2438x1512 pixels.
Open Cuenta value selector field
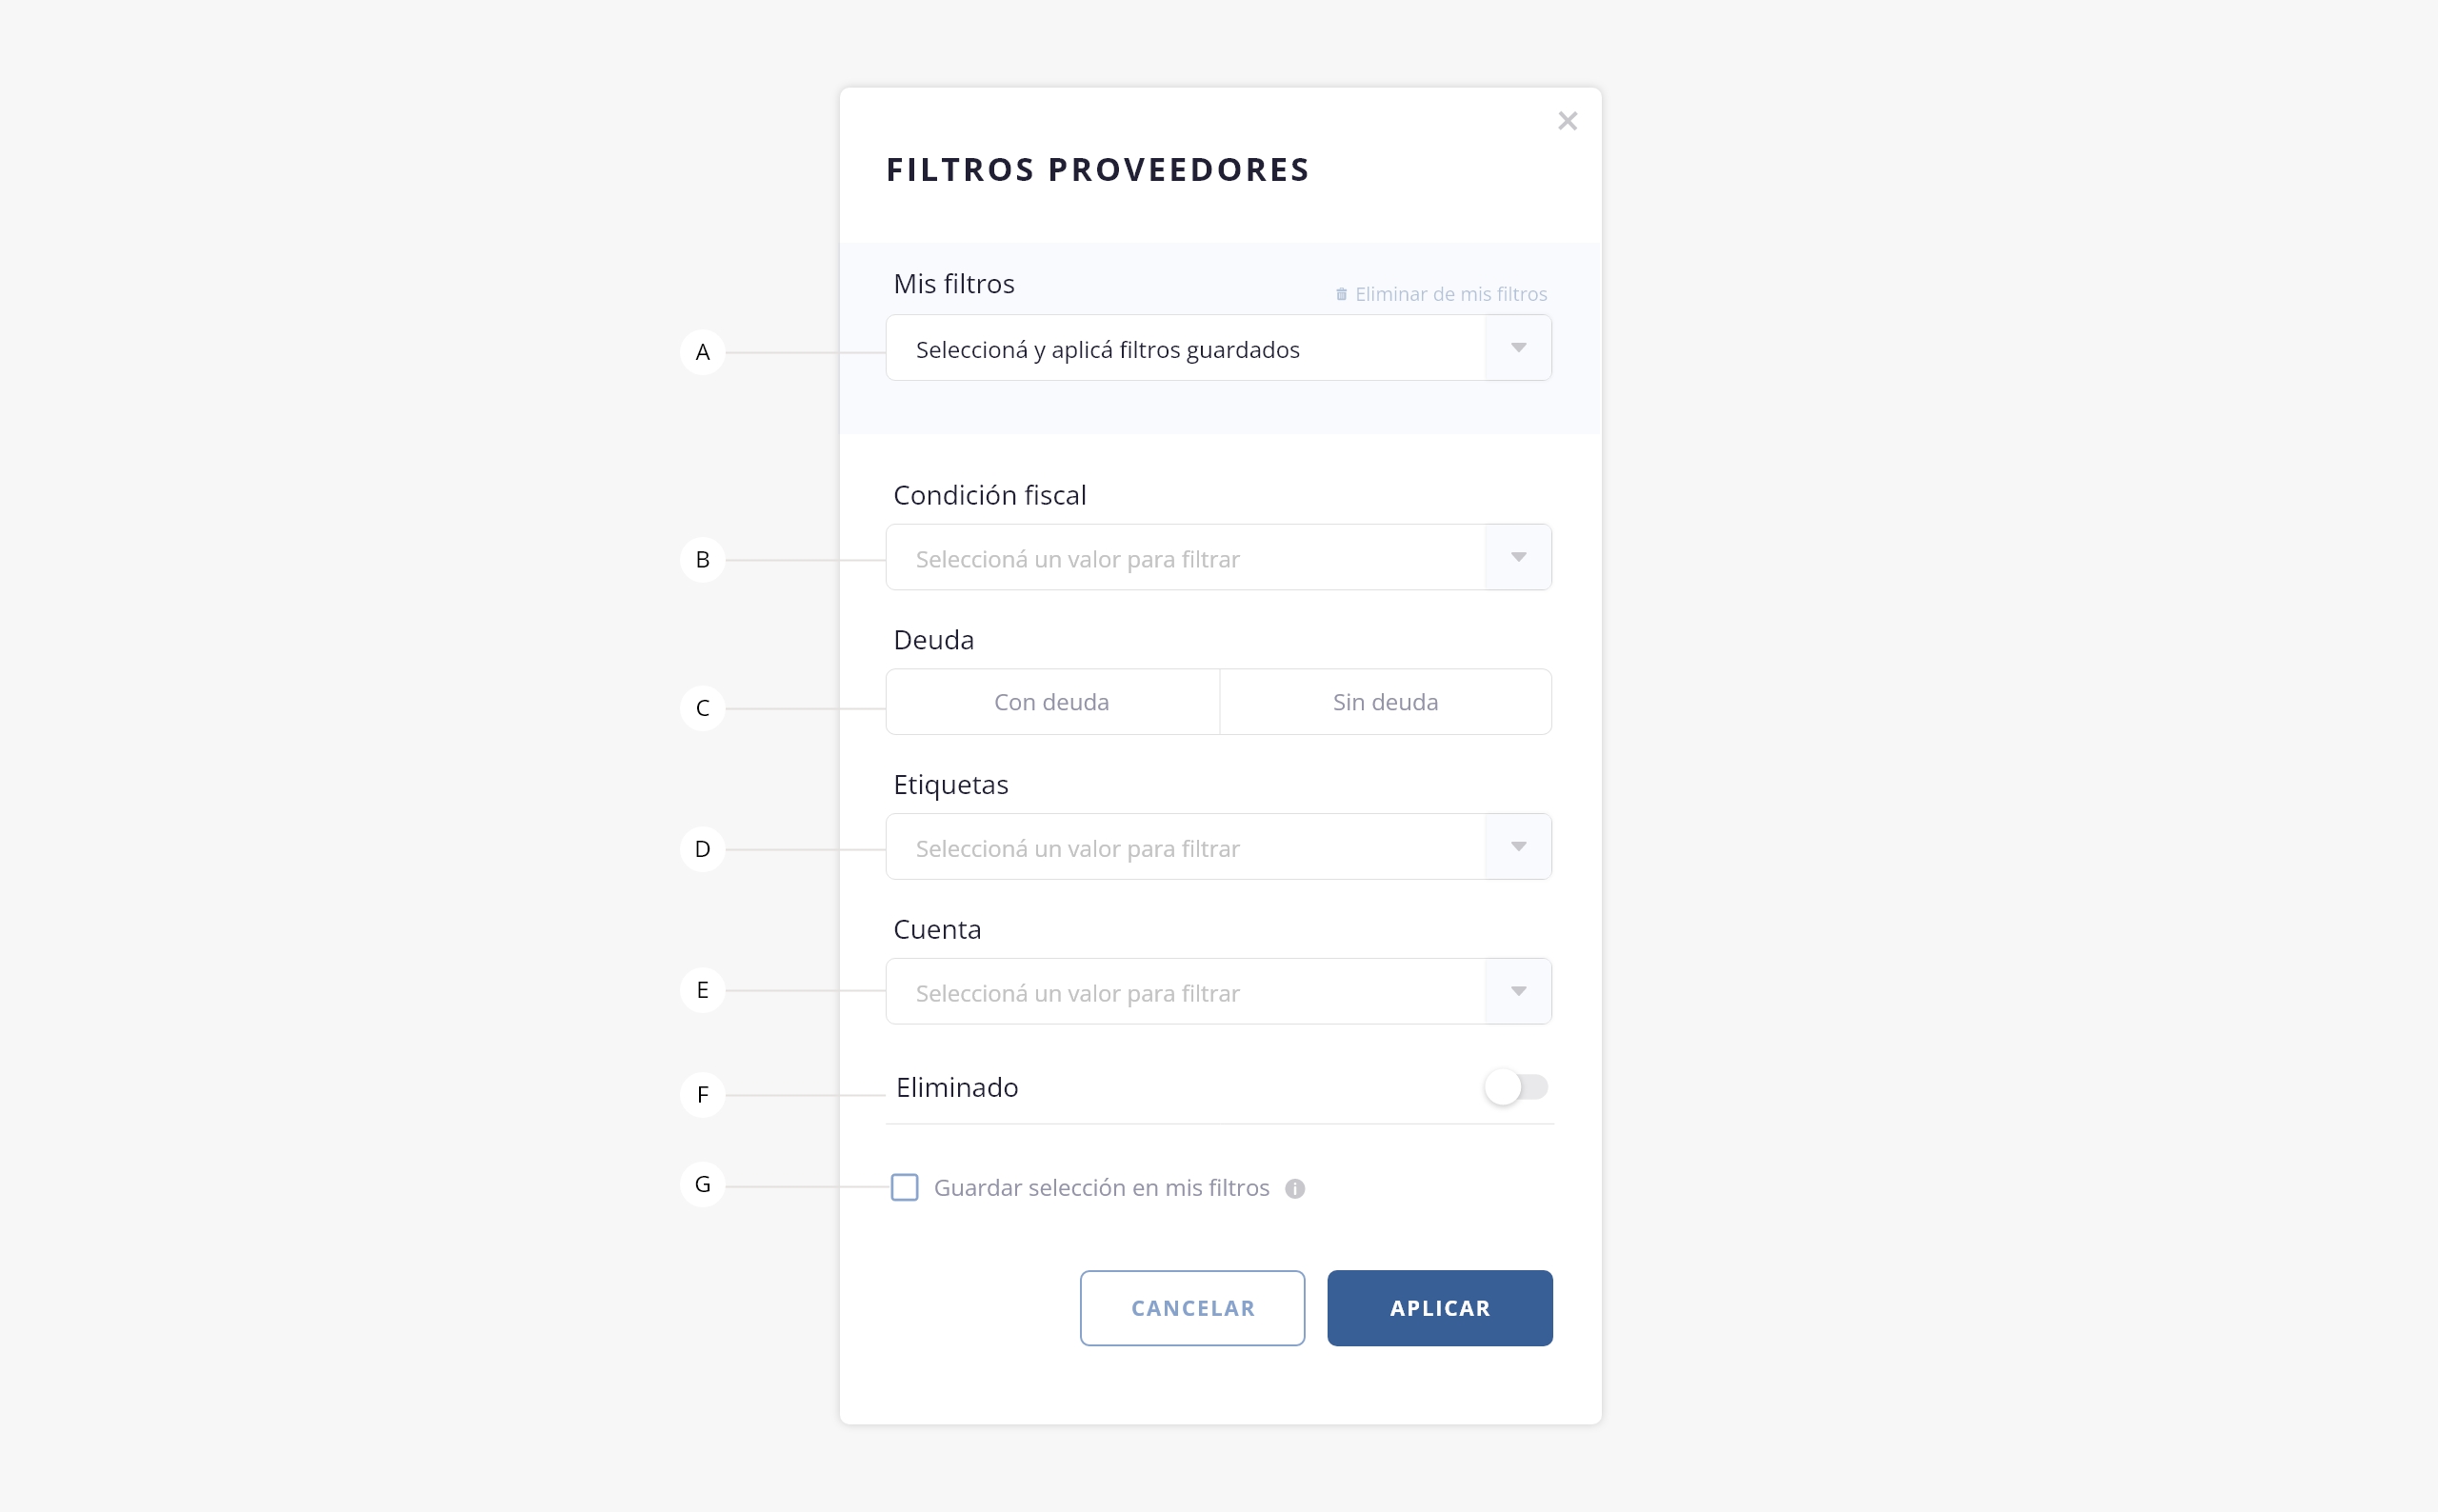tap(1185, 992)
